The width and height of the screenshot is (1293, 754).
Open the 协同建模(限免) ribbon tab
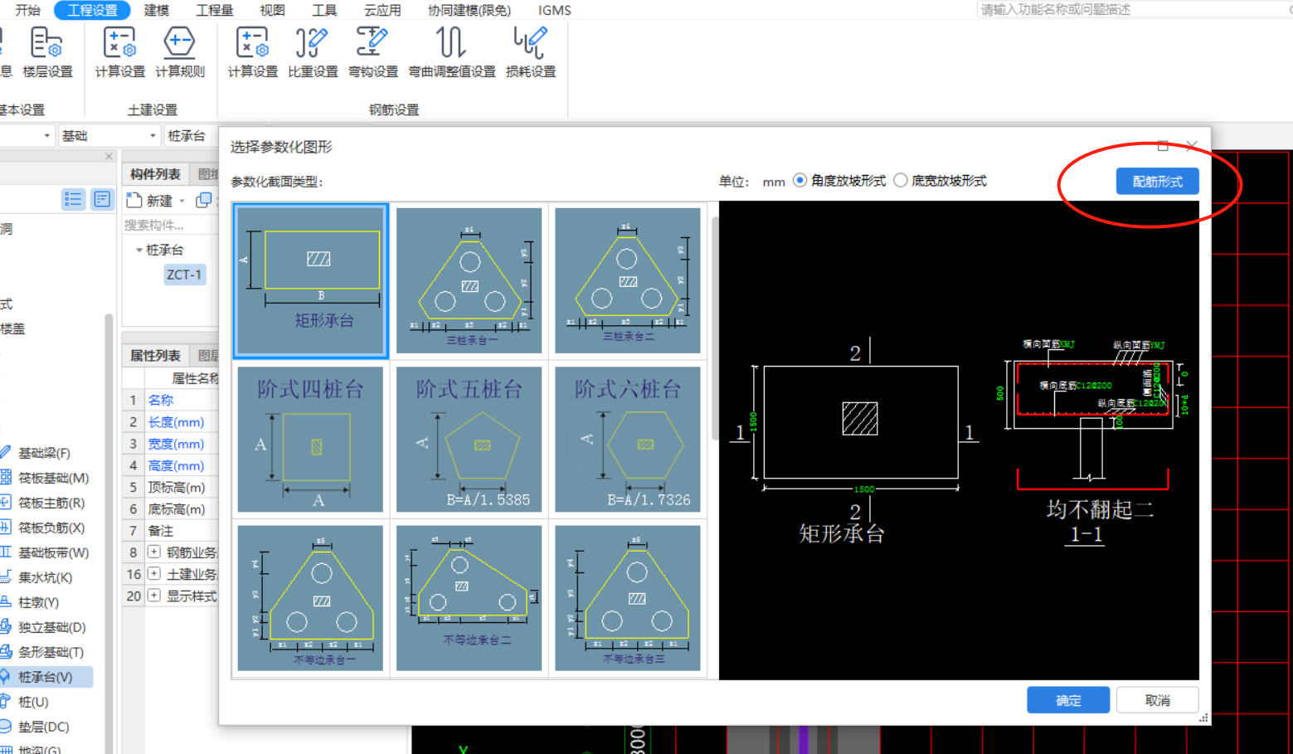point(469,10)
